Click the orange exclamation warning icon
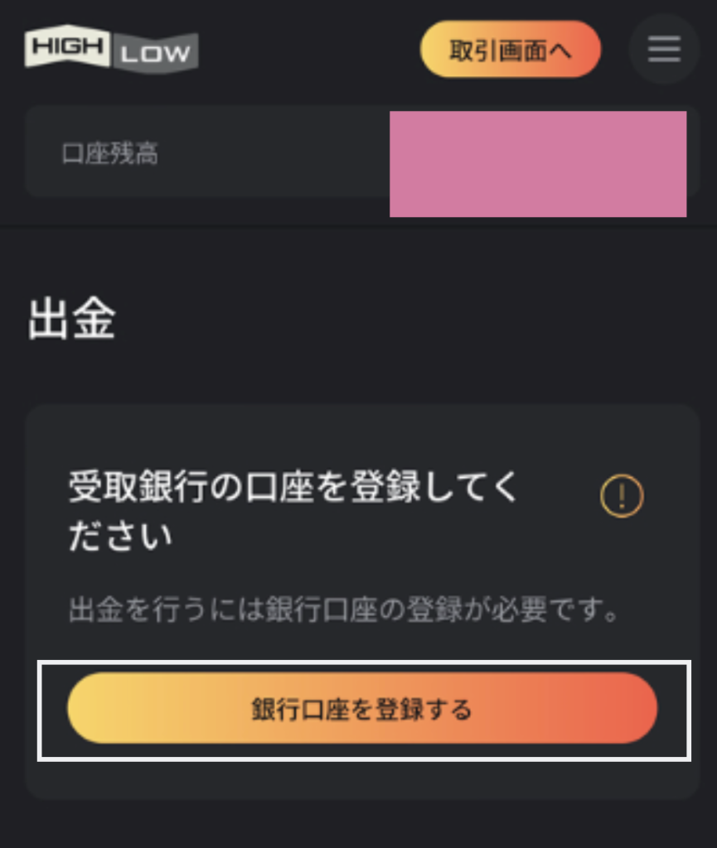 point(621,496)
